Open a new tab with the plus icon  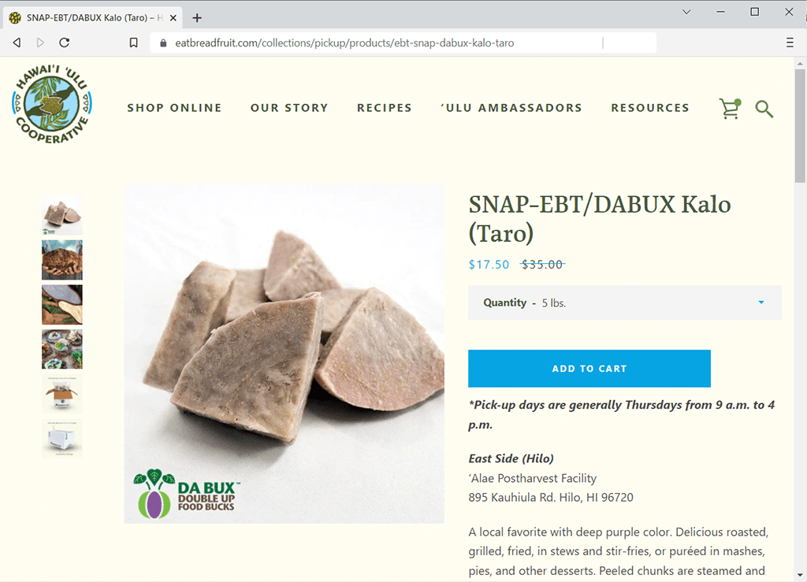(196, 18)
